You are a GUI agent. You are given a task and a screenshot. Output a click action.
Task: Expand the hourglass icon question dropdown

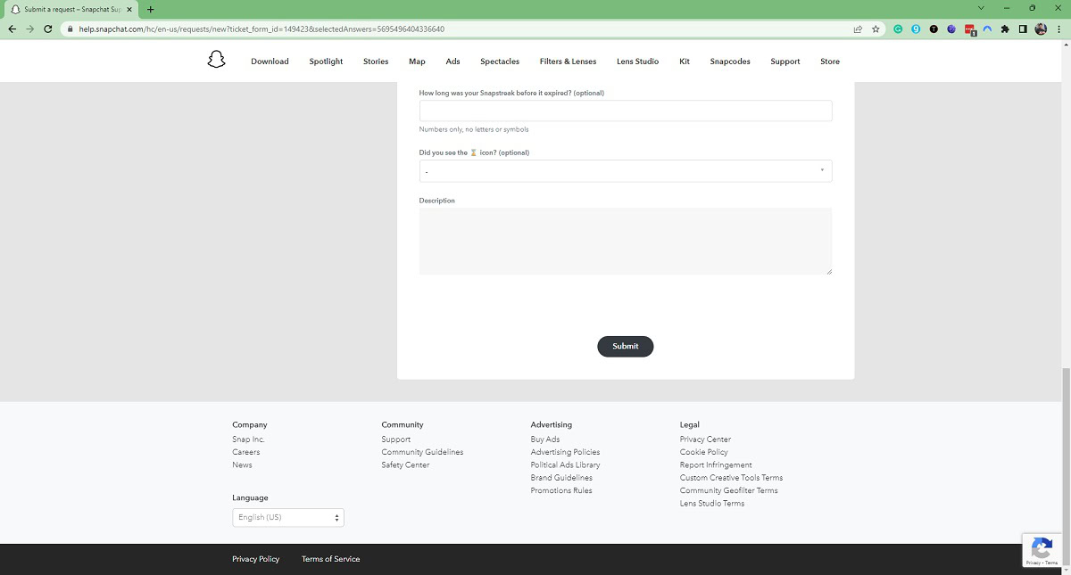(625, 171)
